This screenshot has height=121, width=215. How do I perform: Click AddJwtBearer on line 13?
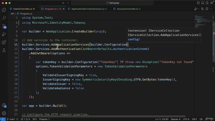41,53
